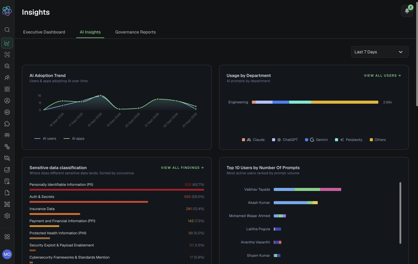Click the Perplexity teal legend swatch
418x264 pixels.
click(x=337, y=140)
